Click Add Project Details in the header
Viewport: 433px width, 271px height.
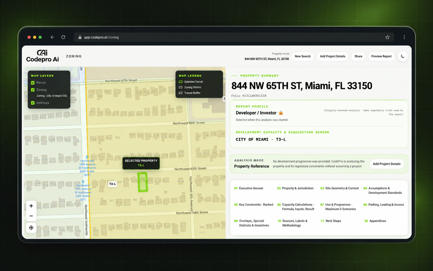pyautogui.click(x=333, y=56)
